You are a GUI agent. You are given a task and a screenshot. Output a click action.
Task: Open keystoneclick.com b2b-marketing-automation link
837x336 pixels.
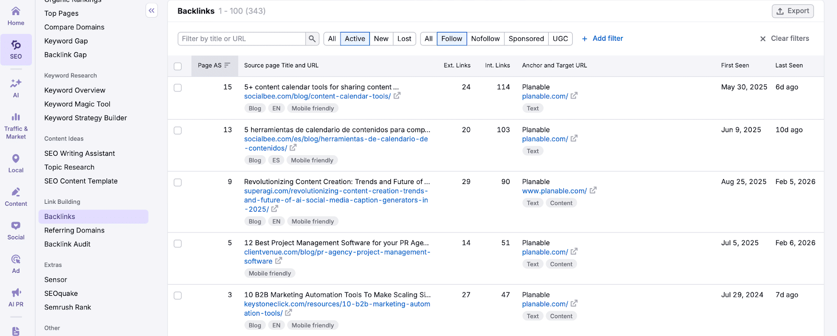point(337,308)
